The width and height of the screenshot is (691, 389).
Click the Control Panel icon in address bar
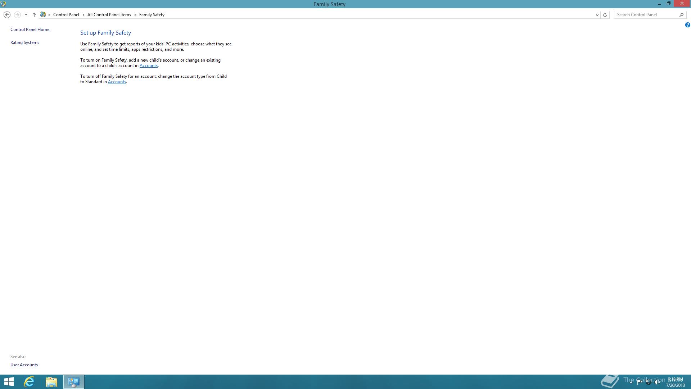pos(43,15)
